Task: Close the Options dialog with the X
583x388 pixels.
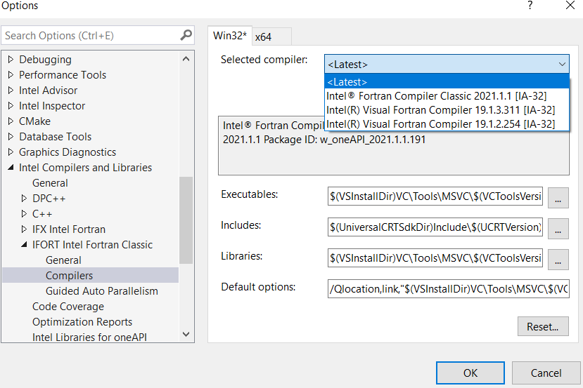Action: [570, 5]
